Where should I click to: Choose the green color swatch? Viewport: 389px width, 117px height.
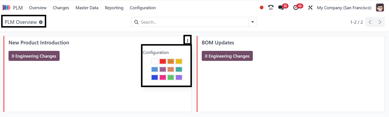pyautogui.click(x=171, y=78)
